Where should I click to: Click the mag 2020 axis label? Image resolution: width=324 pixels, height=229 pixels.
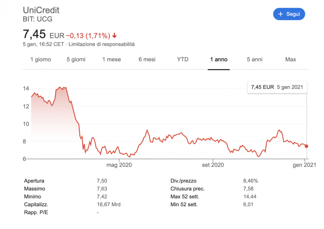coord(119,165)
